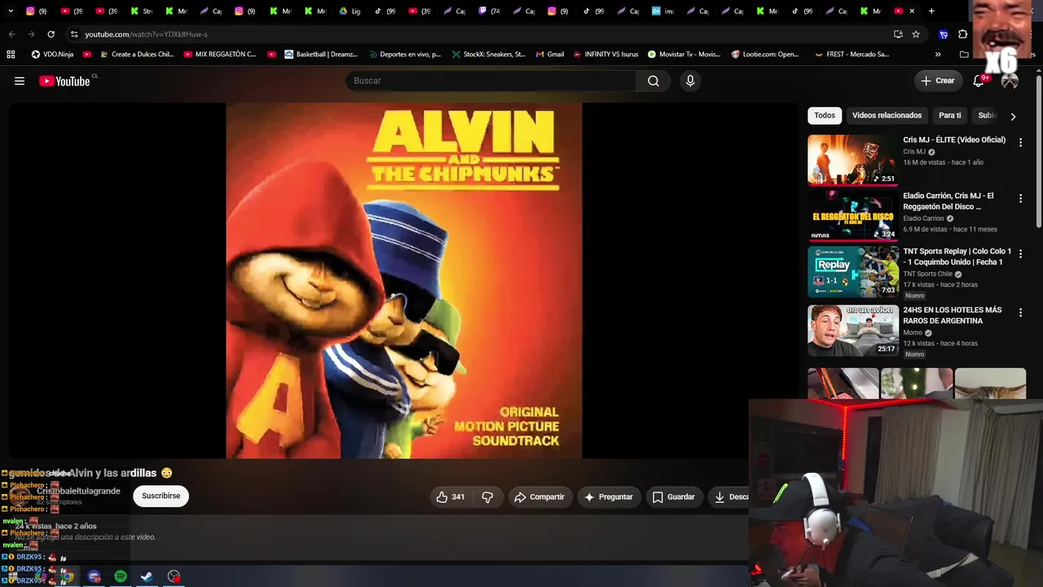Open the tab search dropdown at the start of the tab strip
The height and width of the screenshot is (587, 1043).
click(11, 11)
